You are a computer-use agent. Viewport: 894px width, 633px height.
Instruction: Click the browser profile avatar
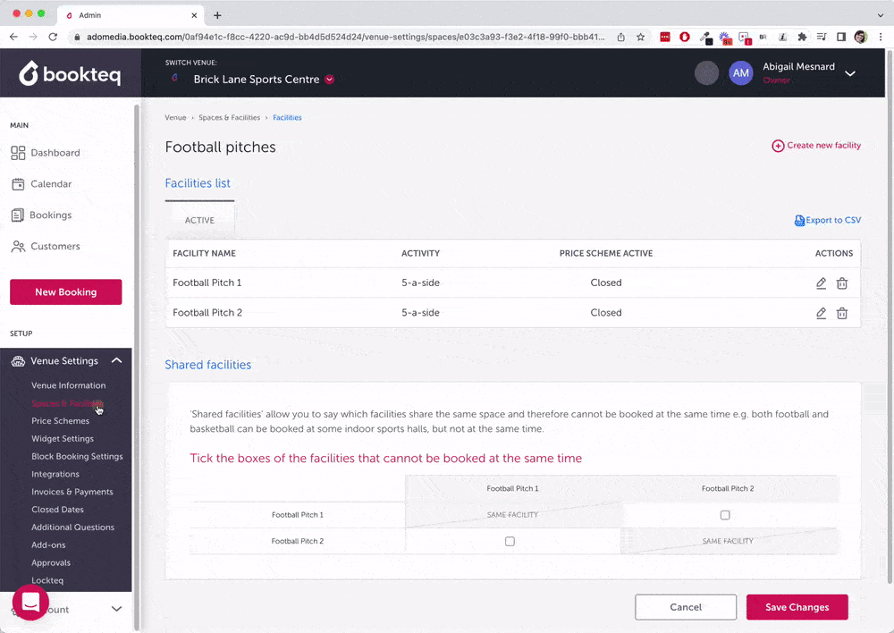[x=861, y=37]
